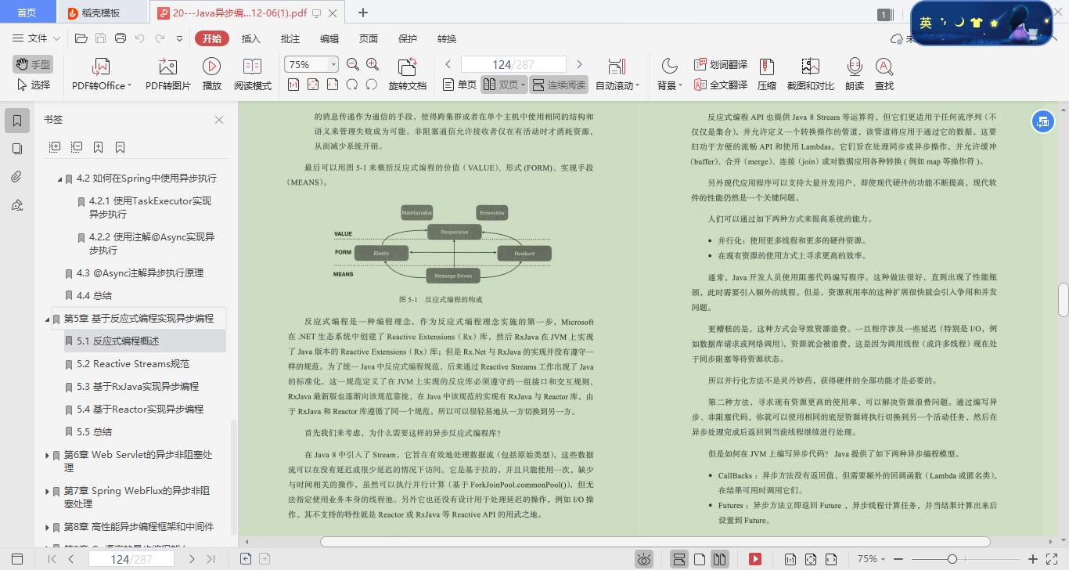Open the 背景 background dropdown
The width and height of the screenshot is (1069, 570).
tap(670, 74)
